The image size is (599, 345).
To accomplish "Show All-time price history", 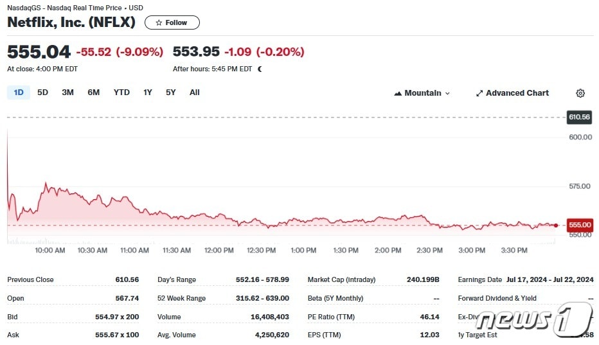I will click(195, 93).
